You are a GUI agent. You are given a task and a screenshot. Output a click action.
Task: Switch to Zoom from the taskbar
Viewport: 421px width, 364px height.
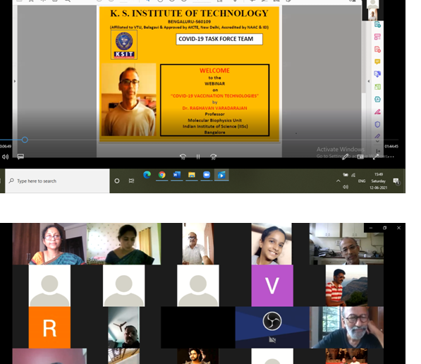pyautogui.click(x=207, y=175)
